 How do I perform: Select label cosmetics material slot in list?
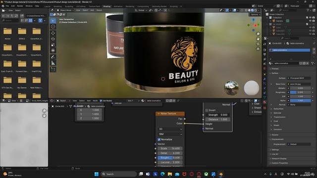tap(289, 50)
